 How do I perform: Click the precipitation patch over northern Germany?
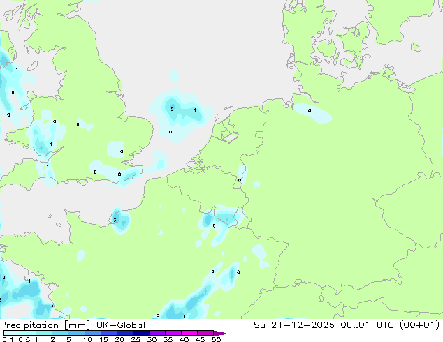point(312,112)
